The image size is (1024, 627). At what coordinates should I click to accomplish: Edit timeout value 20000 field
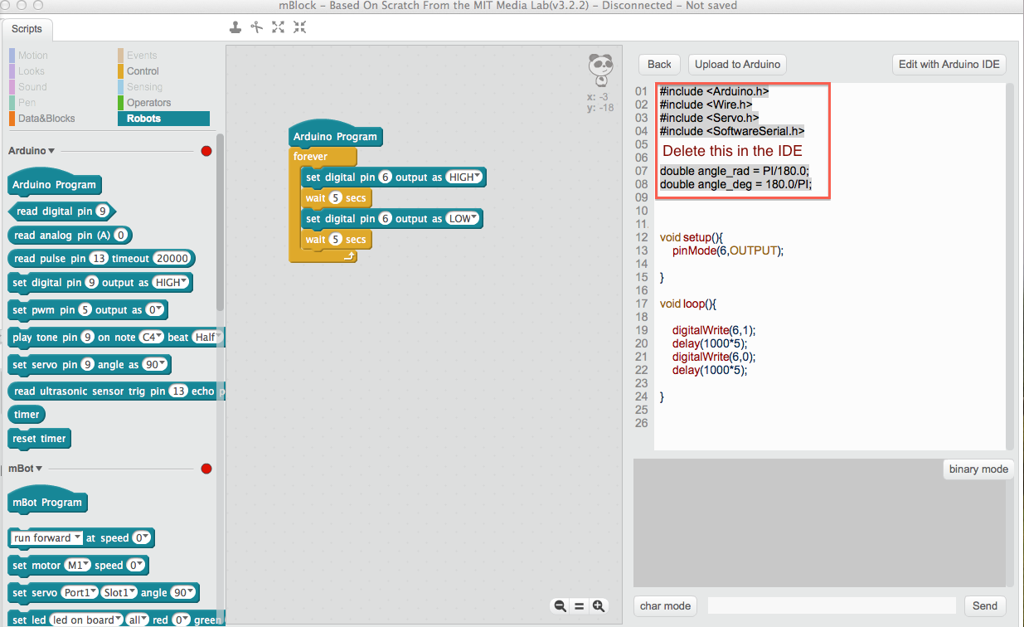pos(172,259)
